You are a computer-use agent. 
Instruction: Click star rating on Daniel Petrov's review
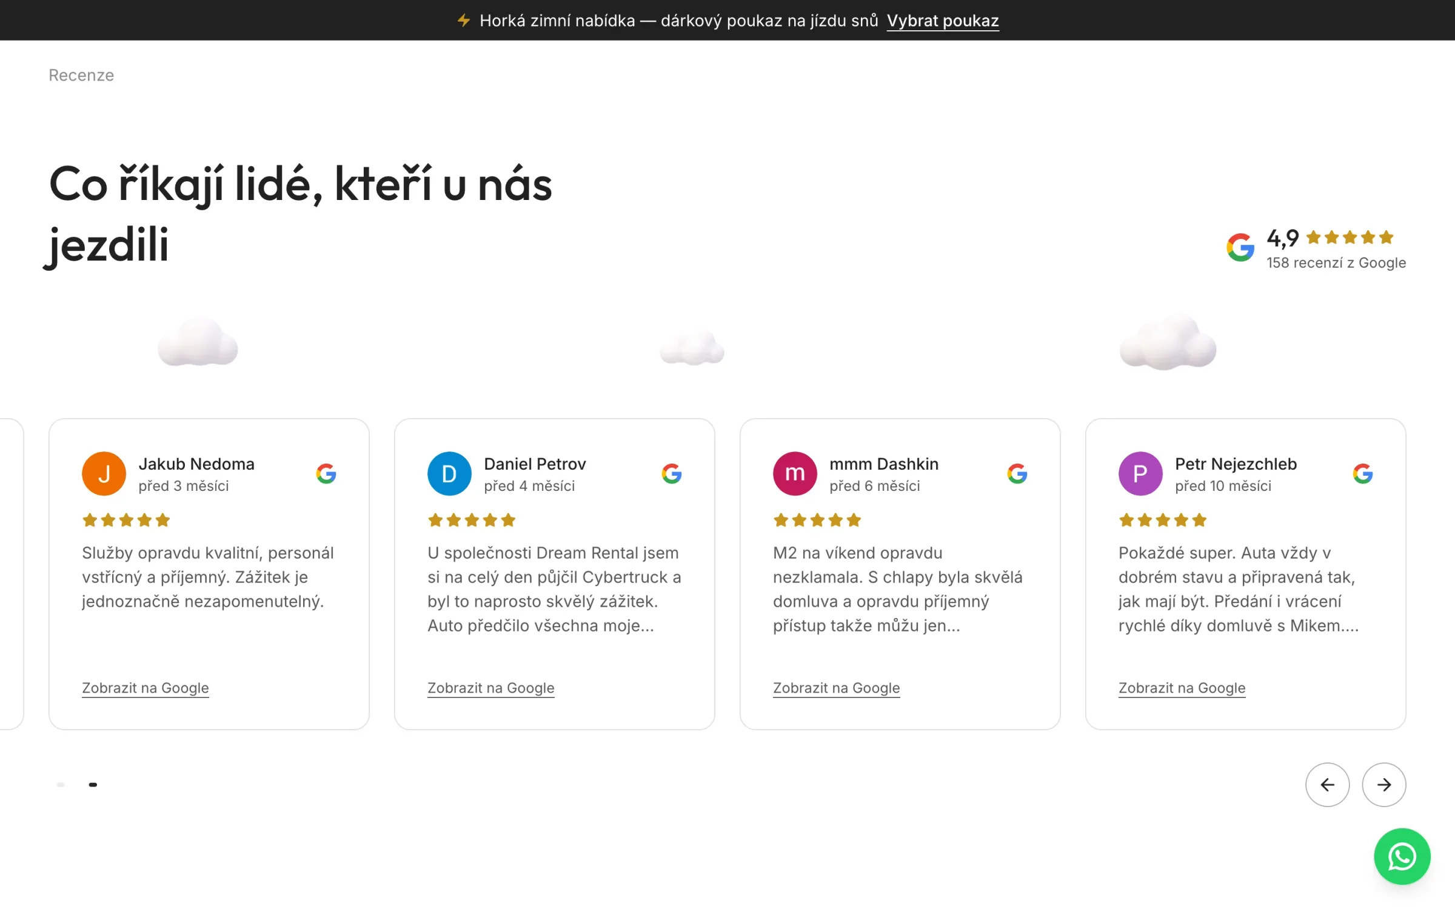[x=472, y=520]
